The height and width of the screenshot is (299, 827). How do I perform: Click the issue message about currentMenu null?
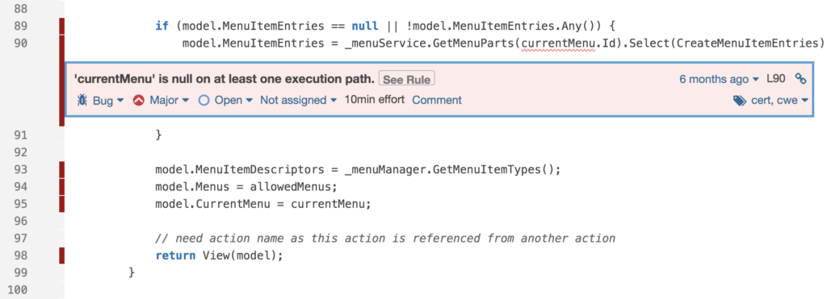[x=225, y=80]
